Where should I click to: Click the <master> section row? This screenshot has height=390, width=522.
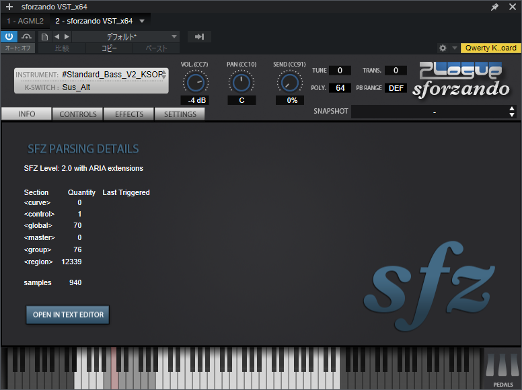coord(52,237)
